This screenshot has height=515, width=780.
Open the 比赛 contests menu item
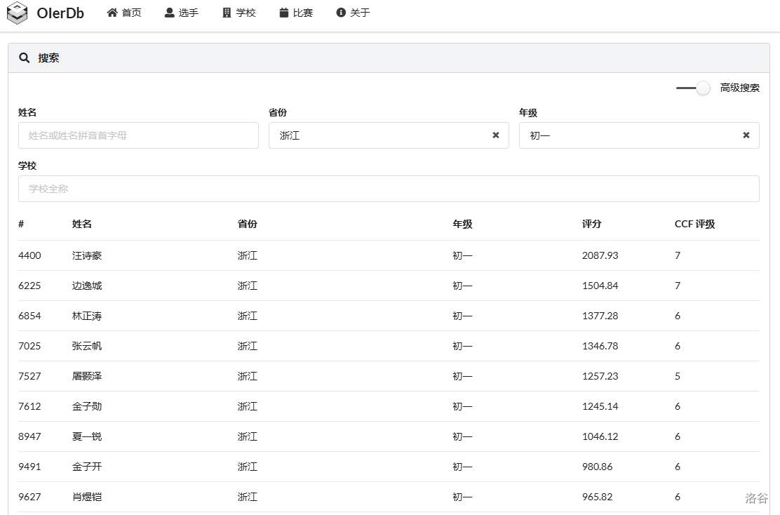pyautogui.click(x=303, y=13)
